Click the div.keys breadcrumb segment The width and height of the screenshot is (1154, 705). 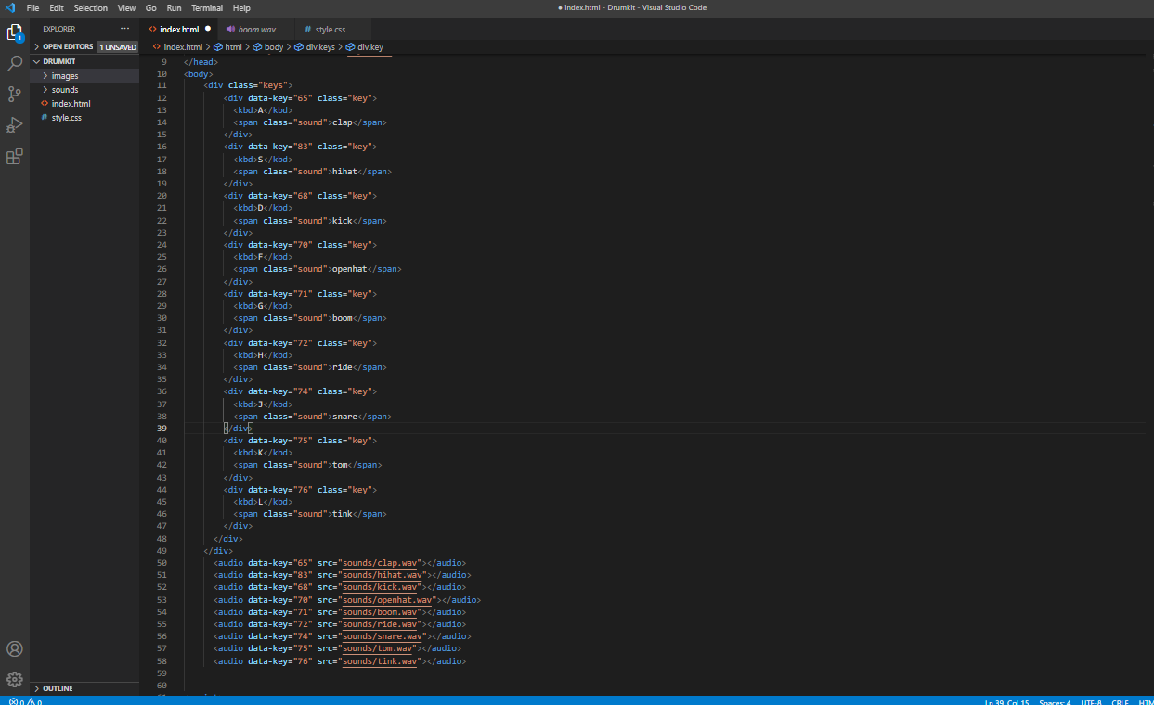pyautogui.click(x=320, y=46)
